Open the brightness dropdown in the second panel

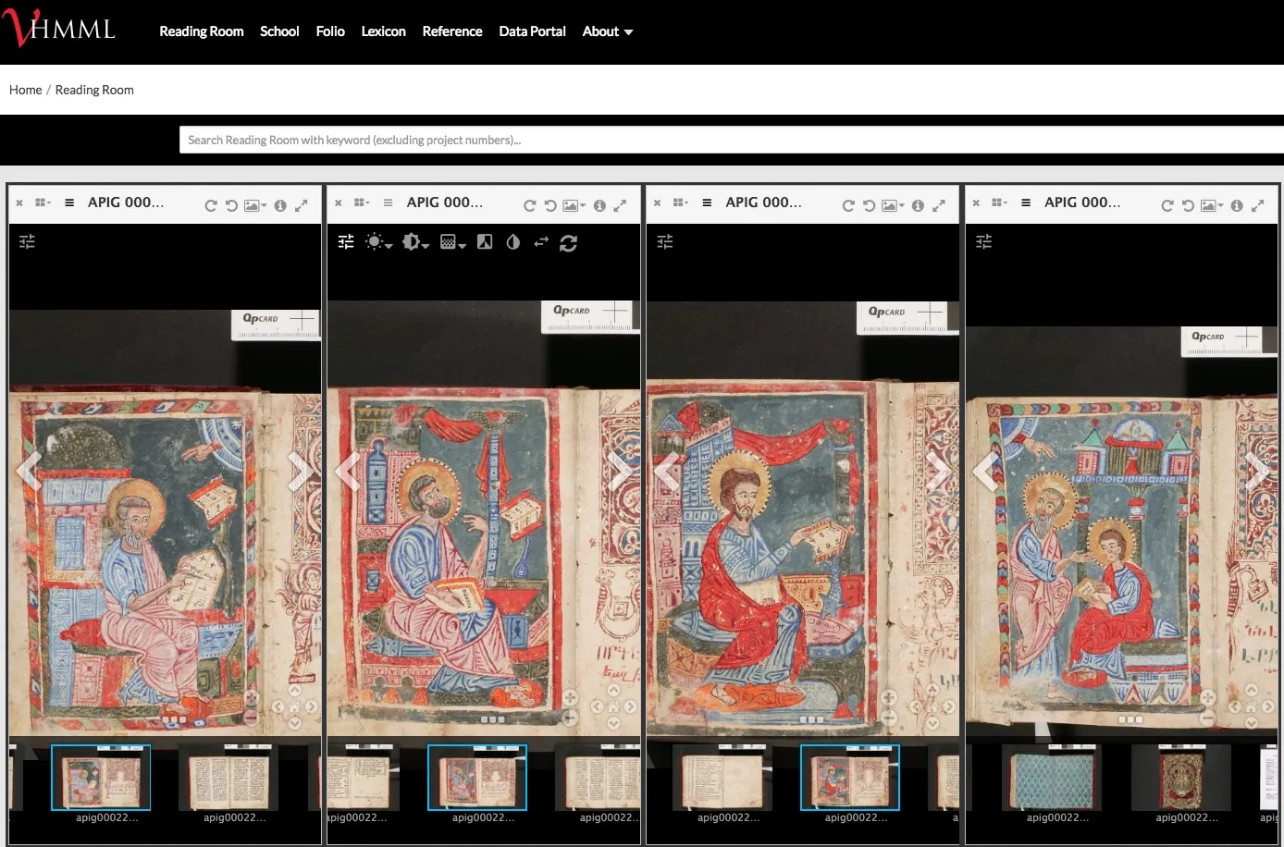pyautogui.click(x=379, y=242)
